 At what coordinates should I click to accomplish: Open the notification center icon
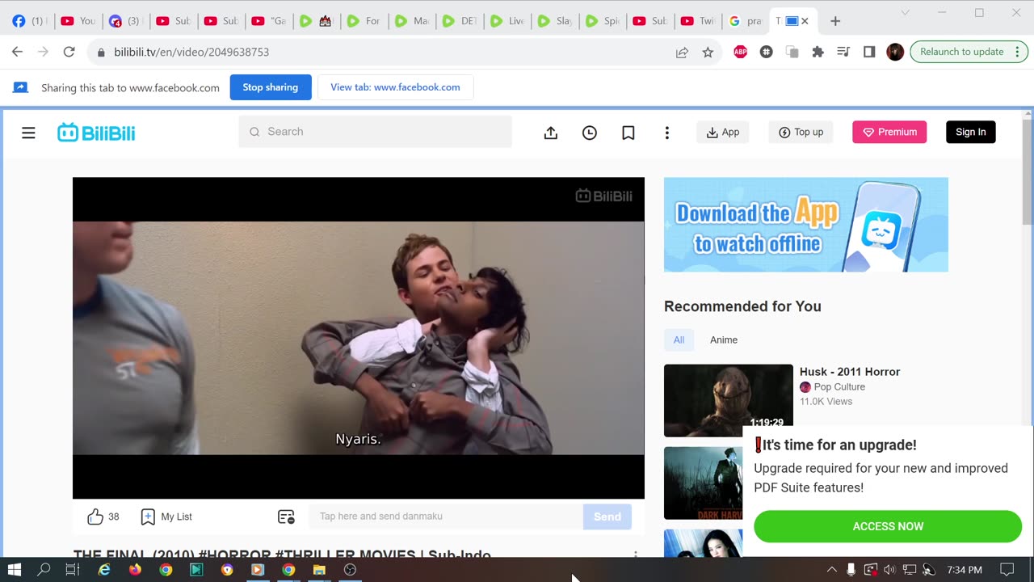(x=1007, y=570)
